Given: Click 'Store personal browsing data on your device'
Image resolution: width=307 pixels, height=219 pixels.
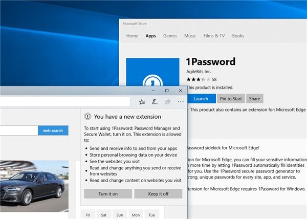Looking at the screenshot, I should coord(134,155).
